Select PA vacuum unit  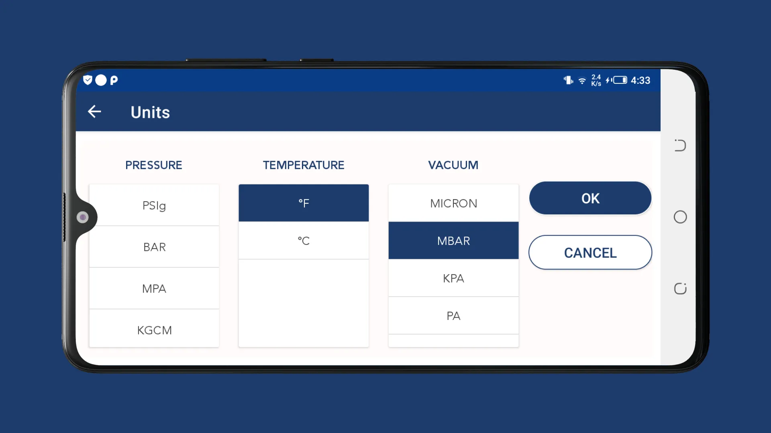453,315
